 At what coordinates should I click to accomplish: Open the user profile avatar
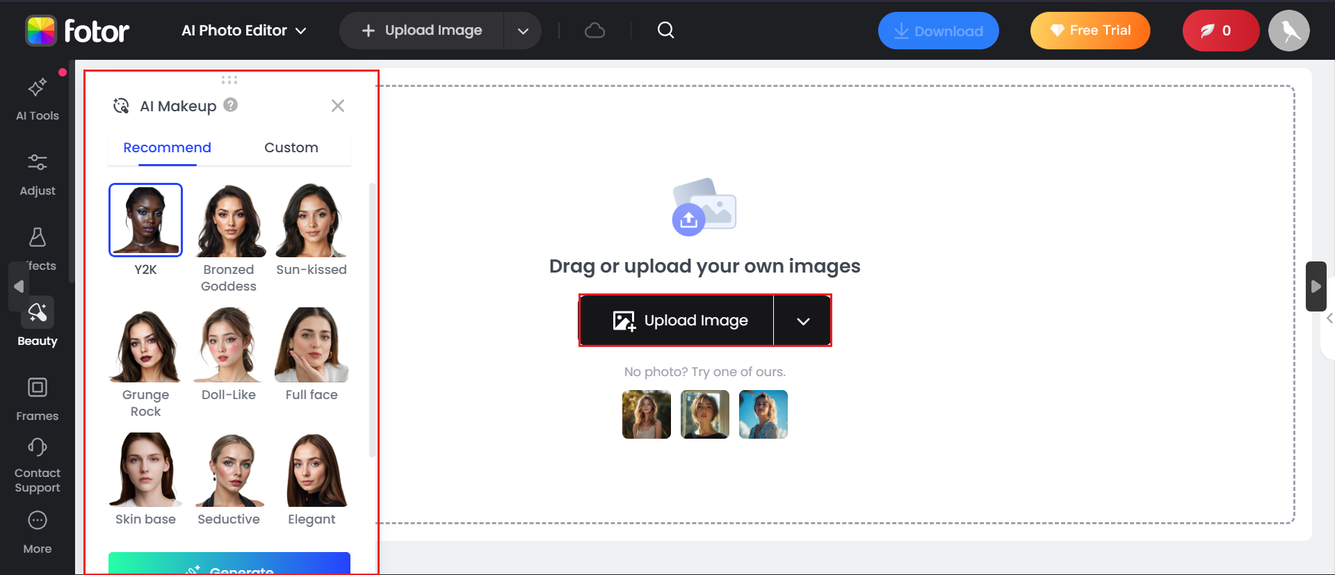point(1289,31)
